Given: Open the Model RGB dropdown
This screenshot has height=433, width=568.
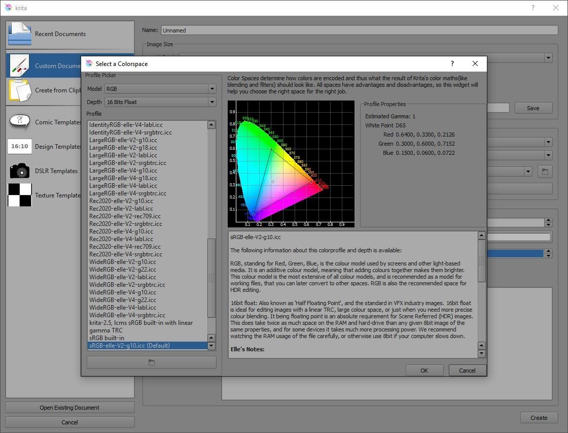Looking at the screenshot, I should pyautogui.click(x=160, y=89).
